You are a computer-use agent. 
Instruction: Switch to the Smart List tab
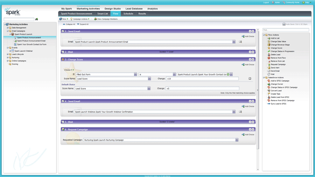click(x=103, y=14)
